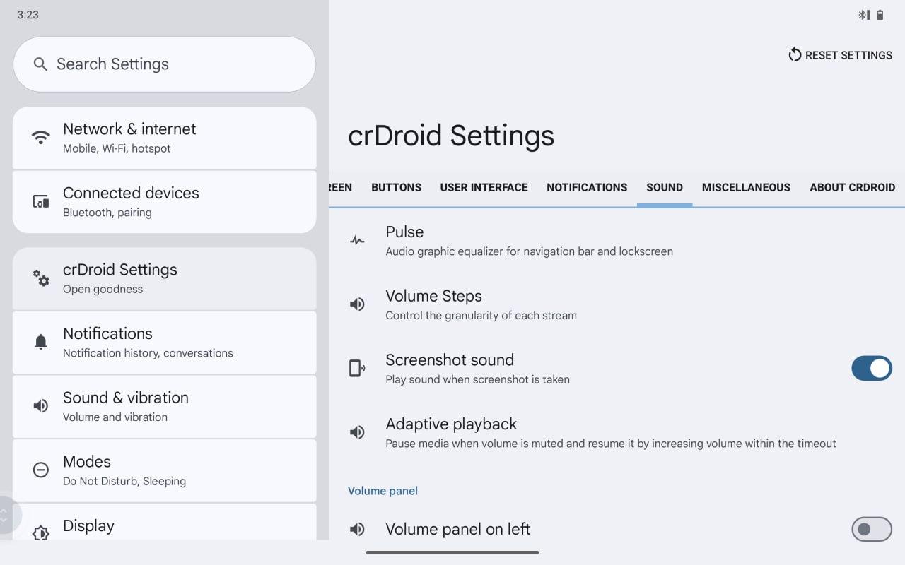The height and width of the screenshot is (565, 905).
Task: Switch to the Buttons tab
Action: click(x=397, y=187)
